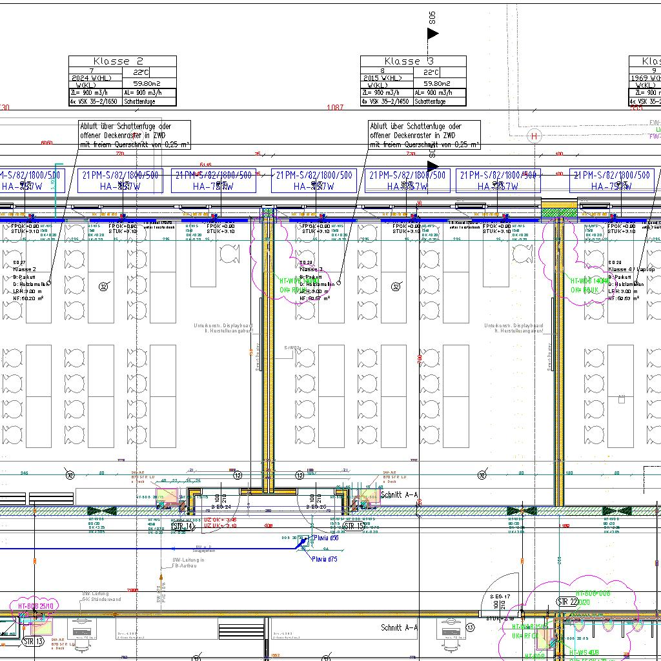Select the Klasse 2 table title cell
This screenshot has width=661, height=661.
point(123,61)
